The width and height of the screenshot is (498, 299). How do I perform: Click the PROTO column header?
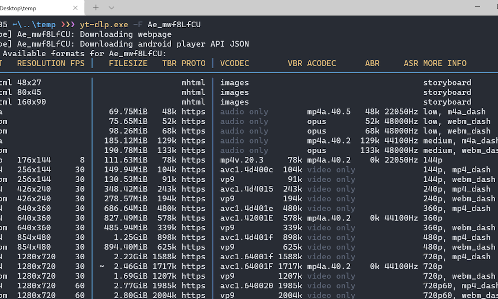tap(193, 63)
